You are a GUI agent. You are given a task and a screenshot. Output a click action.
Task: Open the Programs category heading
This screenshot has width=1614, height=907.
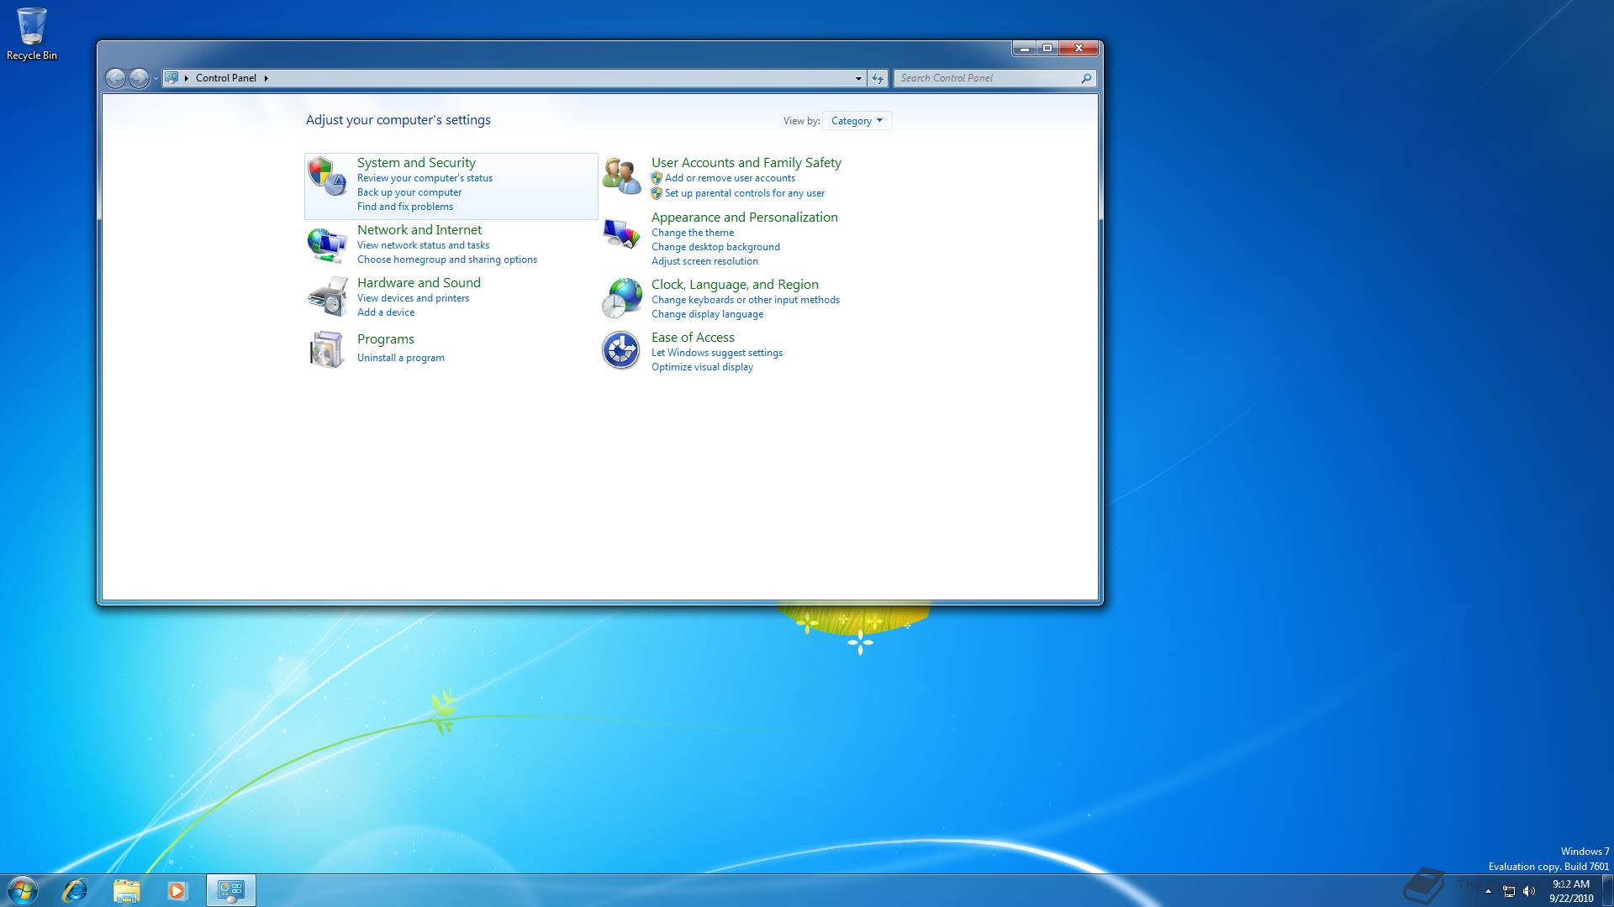tap(386, 339)
